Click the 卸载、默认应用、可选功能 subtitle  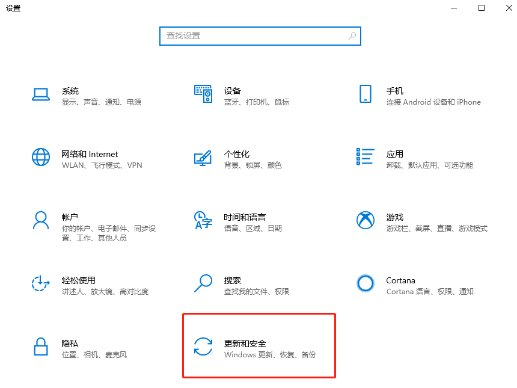pos(431,165)
